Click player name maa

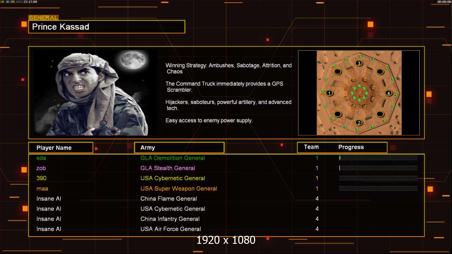tap(42, 189)
